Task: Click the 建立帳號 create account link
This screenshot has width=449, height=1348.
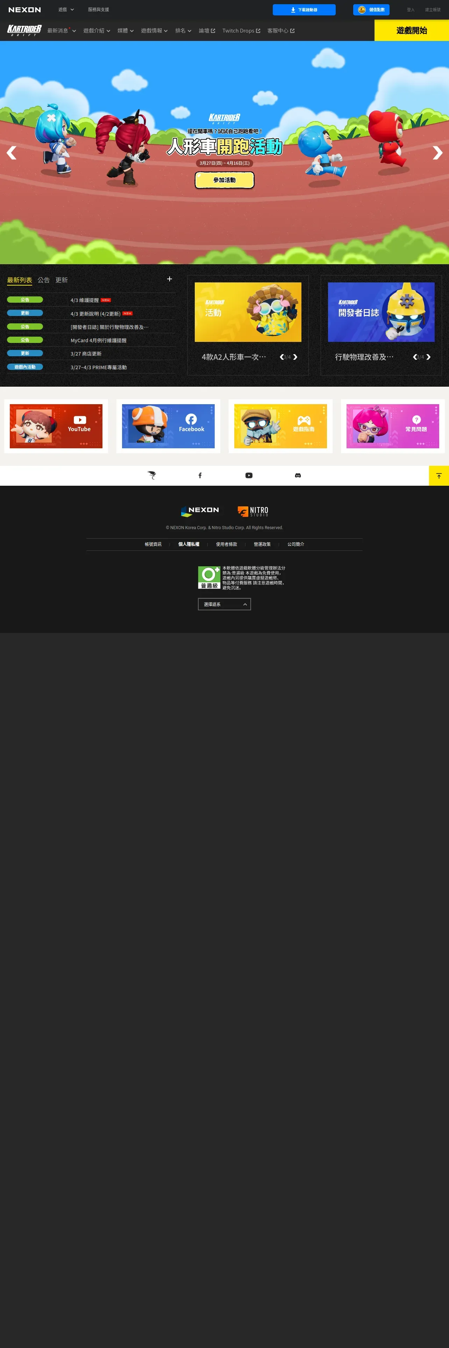Action: (433, 10)
